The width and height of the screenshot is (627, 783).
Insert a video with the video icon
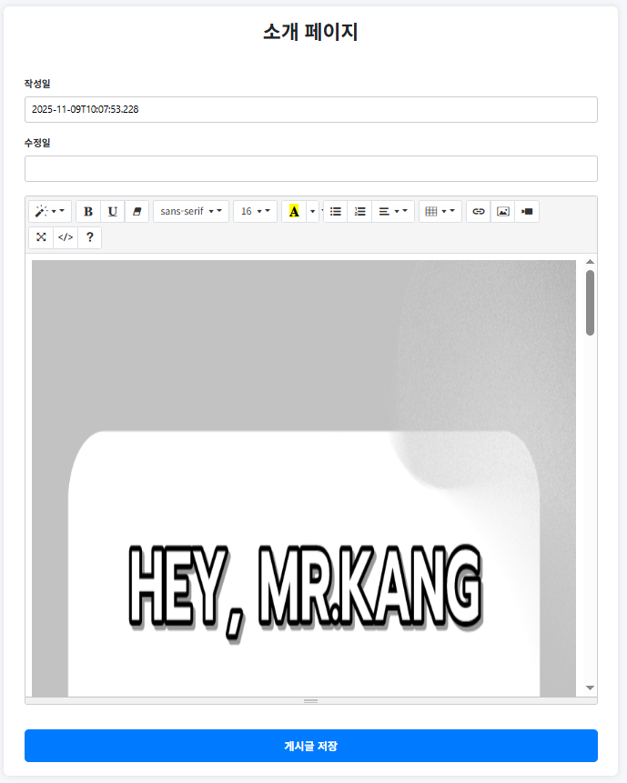pos(527,211)
